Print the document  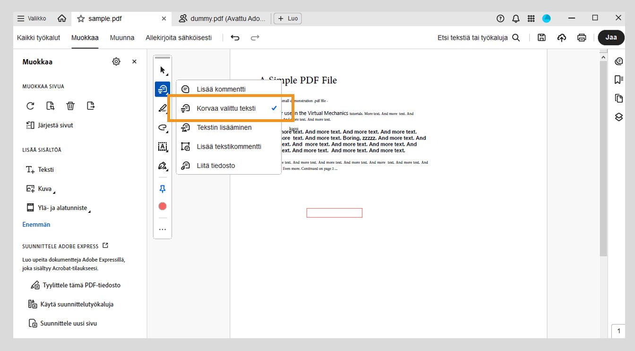[x=582, y=38]
